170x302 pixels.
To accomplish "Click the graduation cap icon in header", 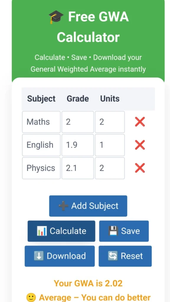I will click(x=56, y=17).
